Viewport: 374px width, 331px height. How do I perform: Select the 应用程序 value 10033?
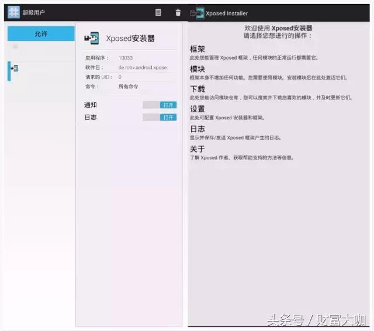(x=126, y=58)
